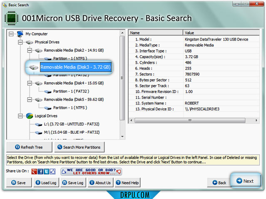Screen dimensions: 266x199
Task: Click the Save Log button
Action: (x=73, y=183)
